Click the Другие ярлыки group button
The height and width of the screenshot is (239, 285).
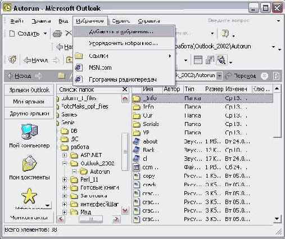[29, 114]
